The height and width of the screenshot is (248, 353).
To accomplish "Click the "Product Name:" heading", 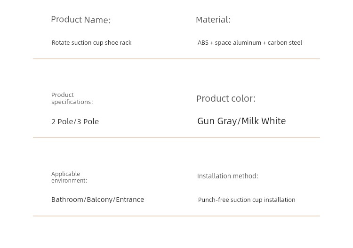I will pos(80,20).
